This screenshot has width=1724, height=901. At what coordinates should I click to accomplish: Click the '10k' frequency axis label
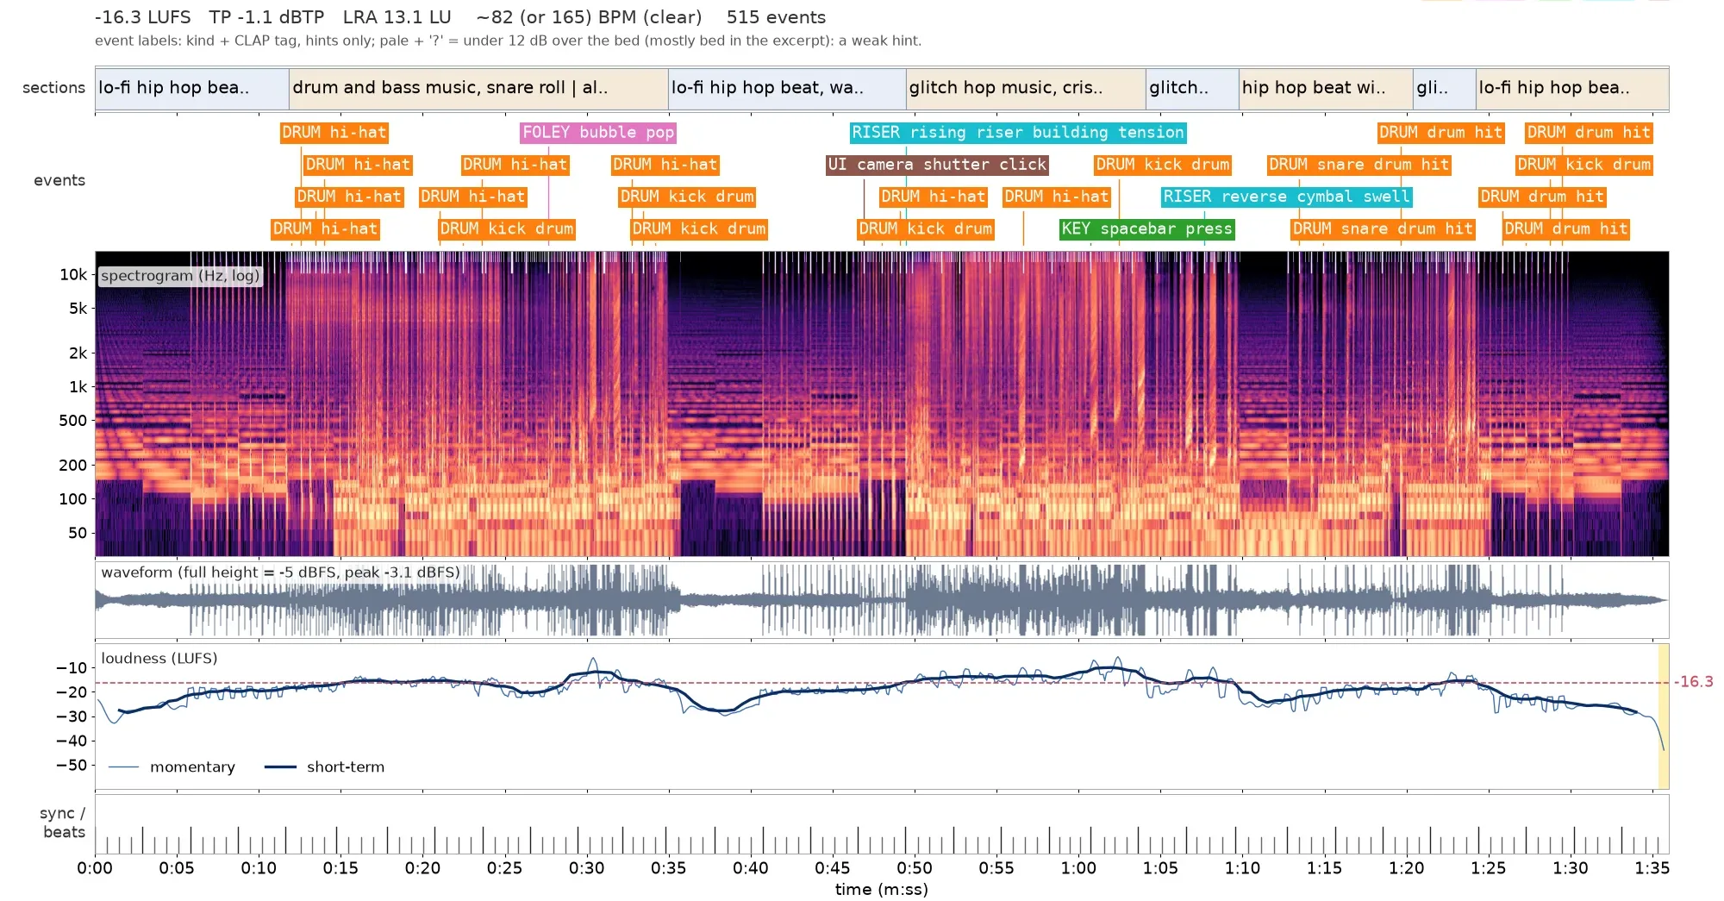73,275
